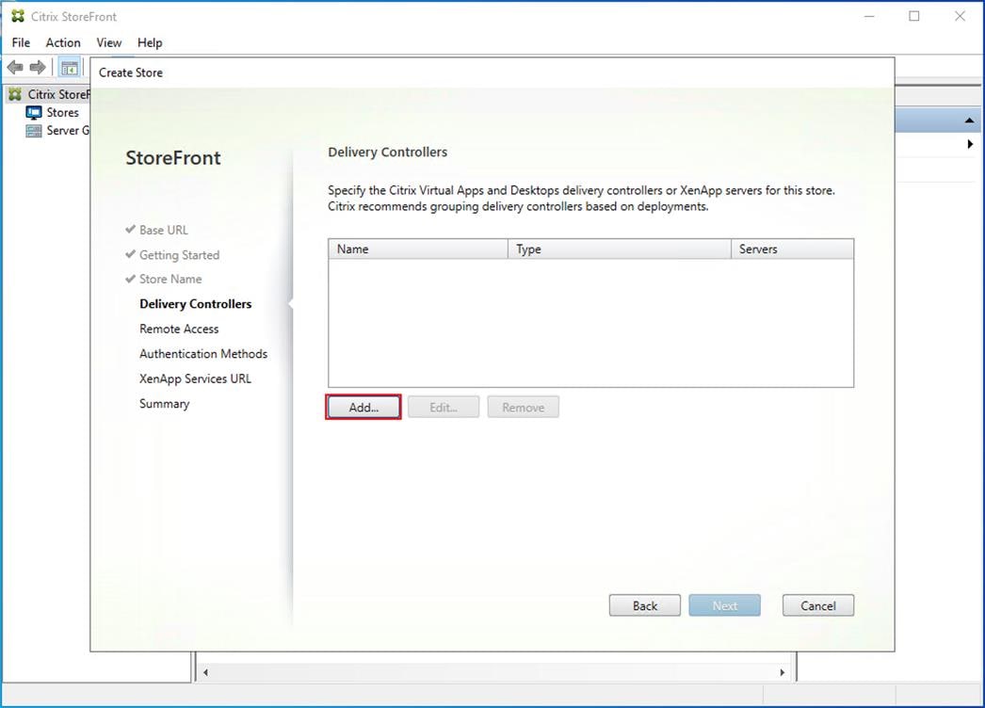Viewport: 985px width, 708px height.
Task: Toggle the show/hide console tree icon
Action: tap(69, 67)
